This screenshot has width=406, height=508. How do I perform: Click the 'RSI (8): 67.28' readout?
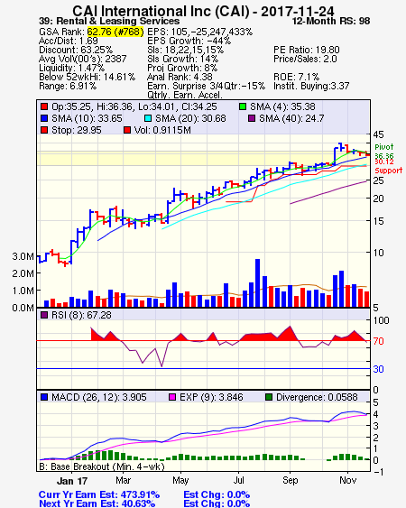point(81,315)
